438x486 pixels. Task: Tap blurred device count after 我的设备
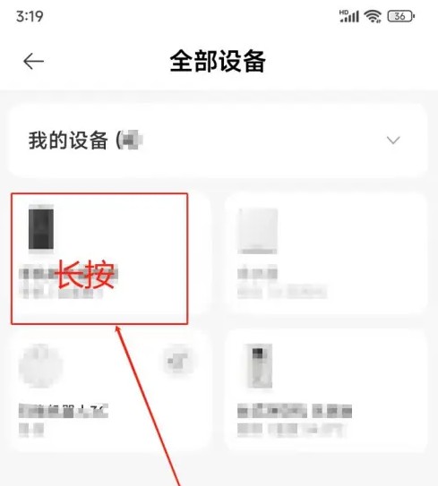pyautogui.click(x=132, y=141)
